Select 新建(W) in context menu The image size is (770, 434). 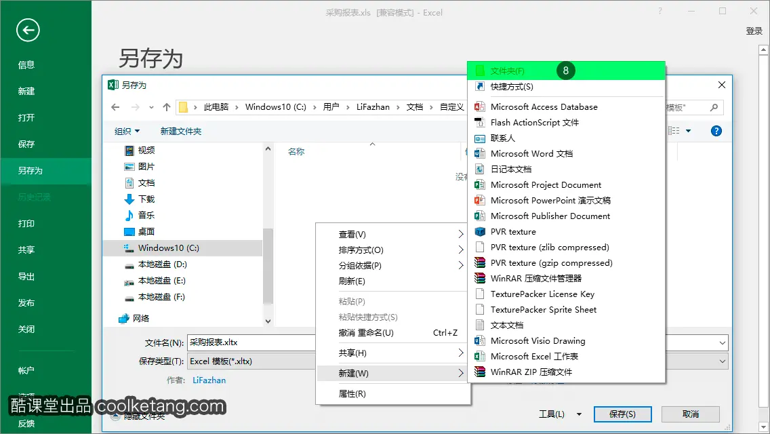392,373
